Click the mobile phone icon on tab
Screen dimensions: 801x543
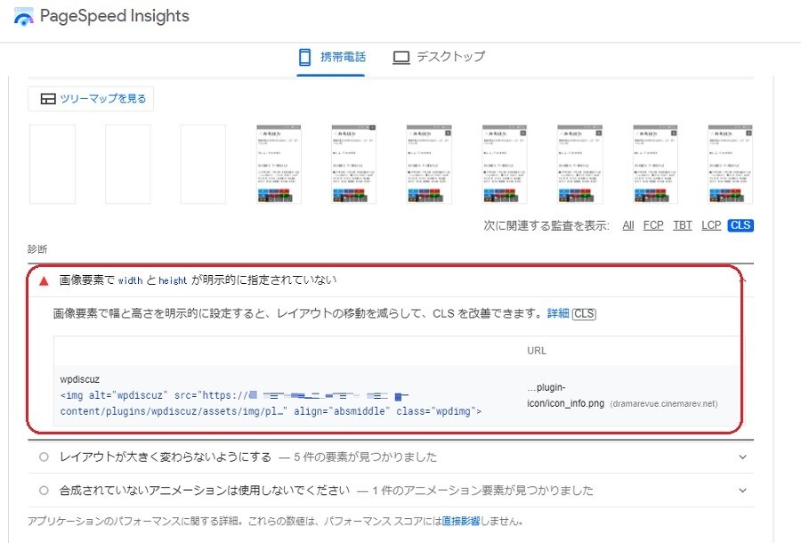point(304,57)
